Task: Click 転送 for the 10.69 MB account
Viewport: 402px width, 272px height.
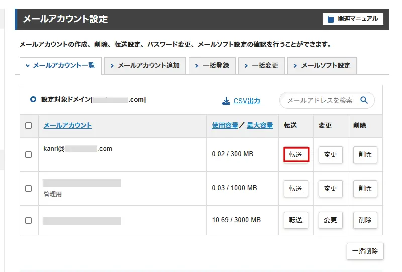Action: [295, 220]
